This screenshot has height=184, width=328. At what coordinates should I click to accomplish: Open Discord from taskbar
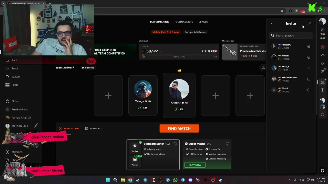pos(190,180)
